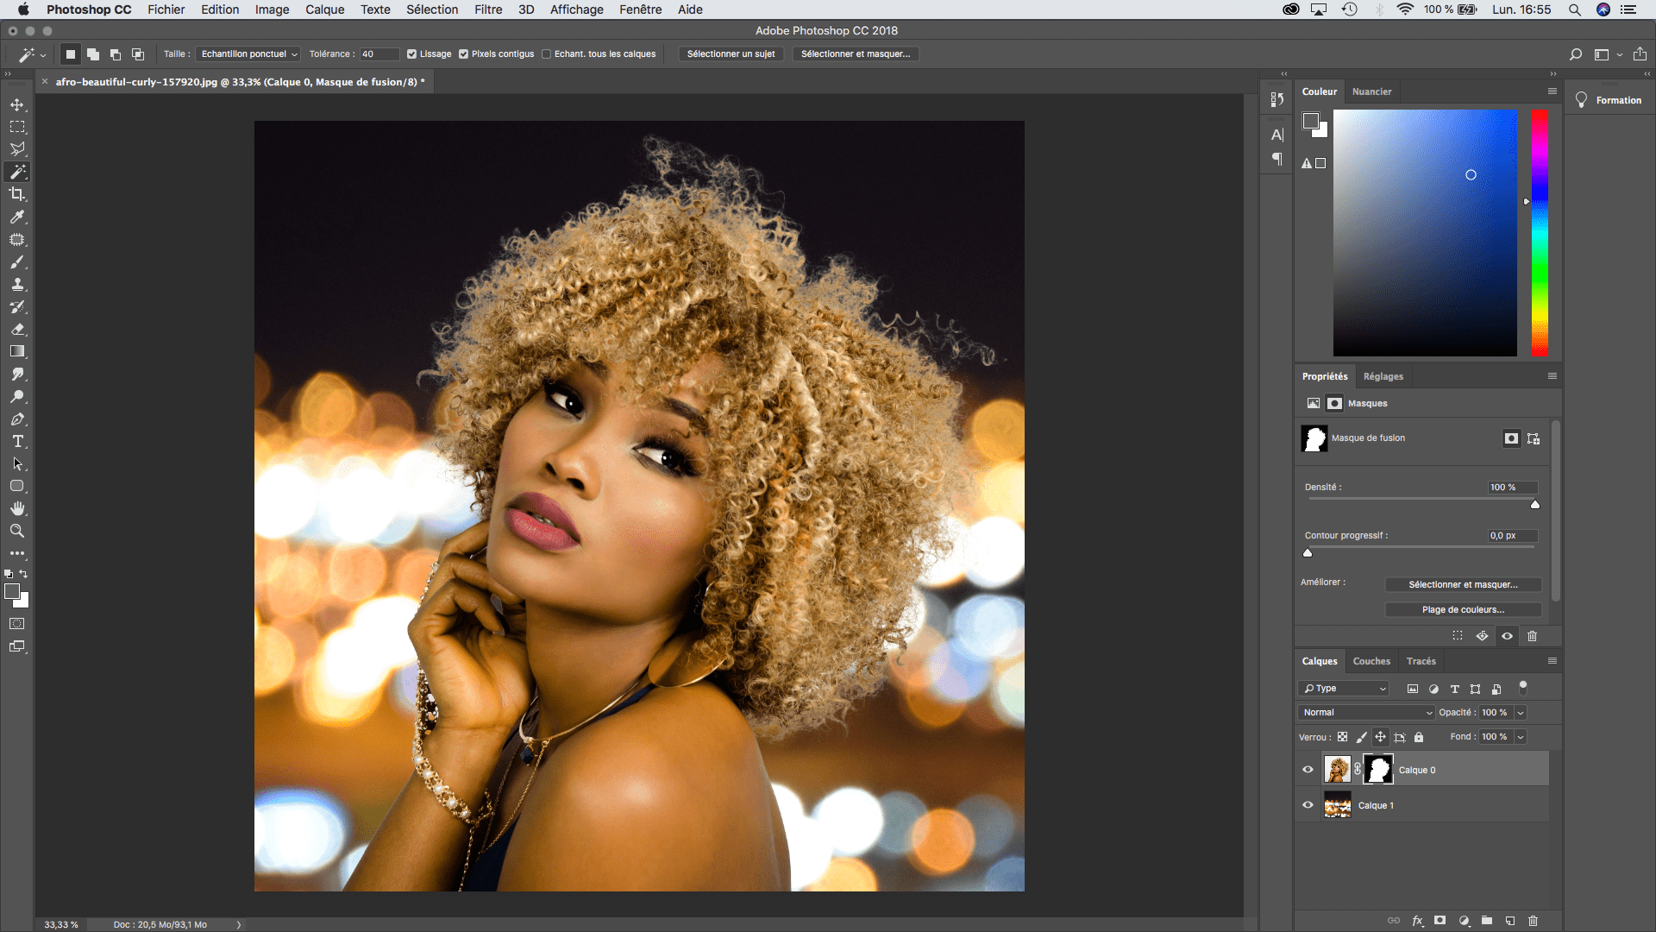The width and height of the screenshot is (1656, 932).
Task: Disable the Lissage checkbox
Action: coord(411,54)
